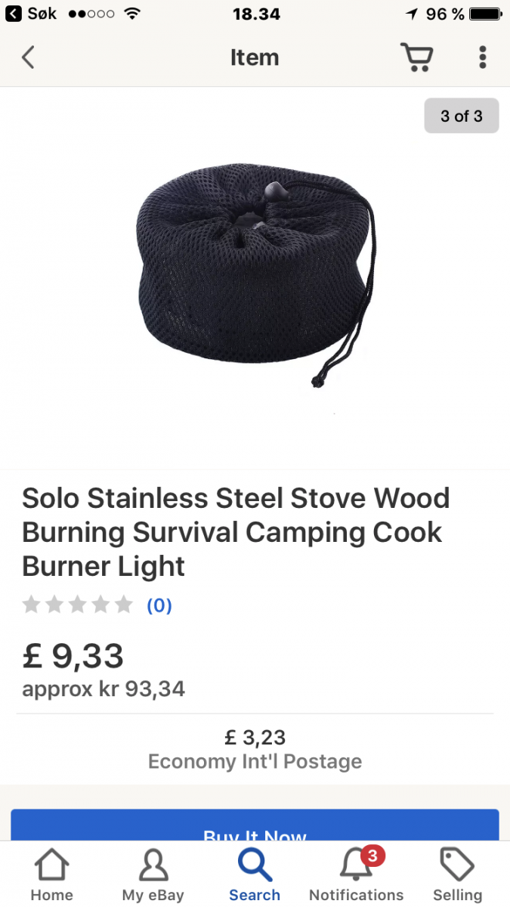Tap the 3 of 3 image counter
This screenshot has width=510, height=907.
click(x=462, y=116)
